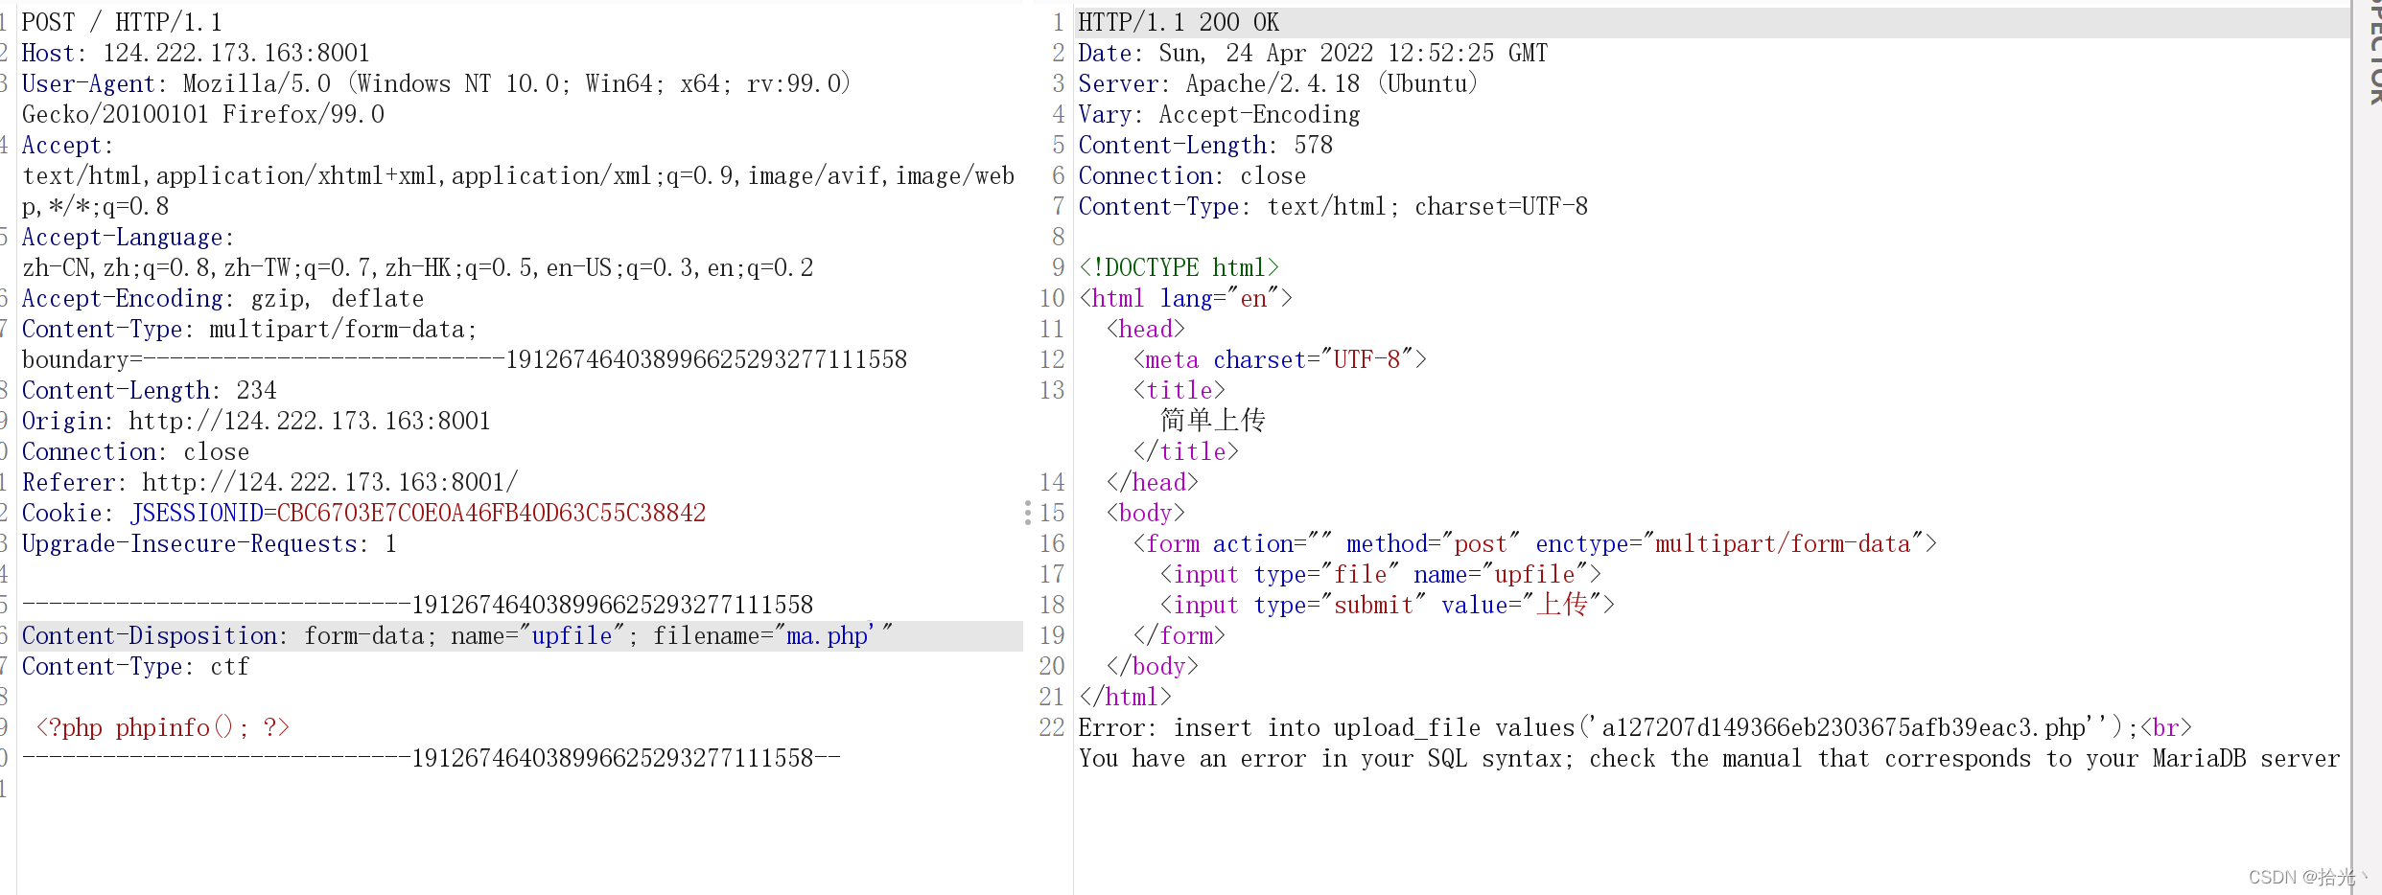This screenshot has width=2382, height=895.
Task: Click the "HTTP/1.1 200 OK" status line
Action: click(x=1179, y=22)
